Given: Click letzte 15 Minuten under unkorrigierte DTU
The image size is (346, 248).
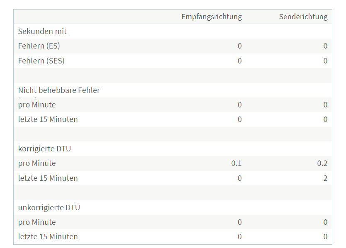Looking at the screenshot, I should coord(48,237).
